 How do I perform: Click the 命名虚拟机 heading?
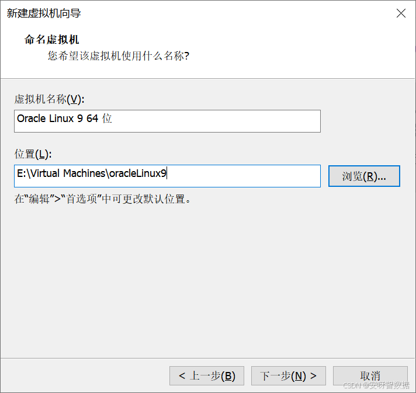[52, 40]
